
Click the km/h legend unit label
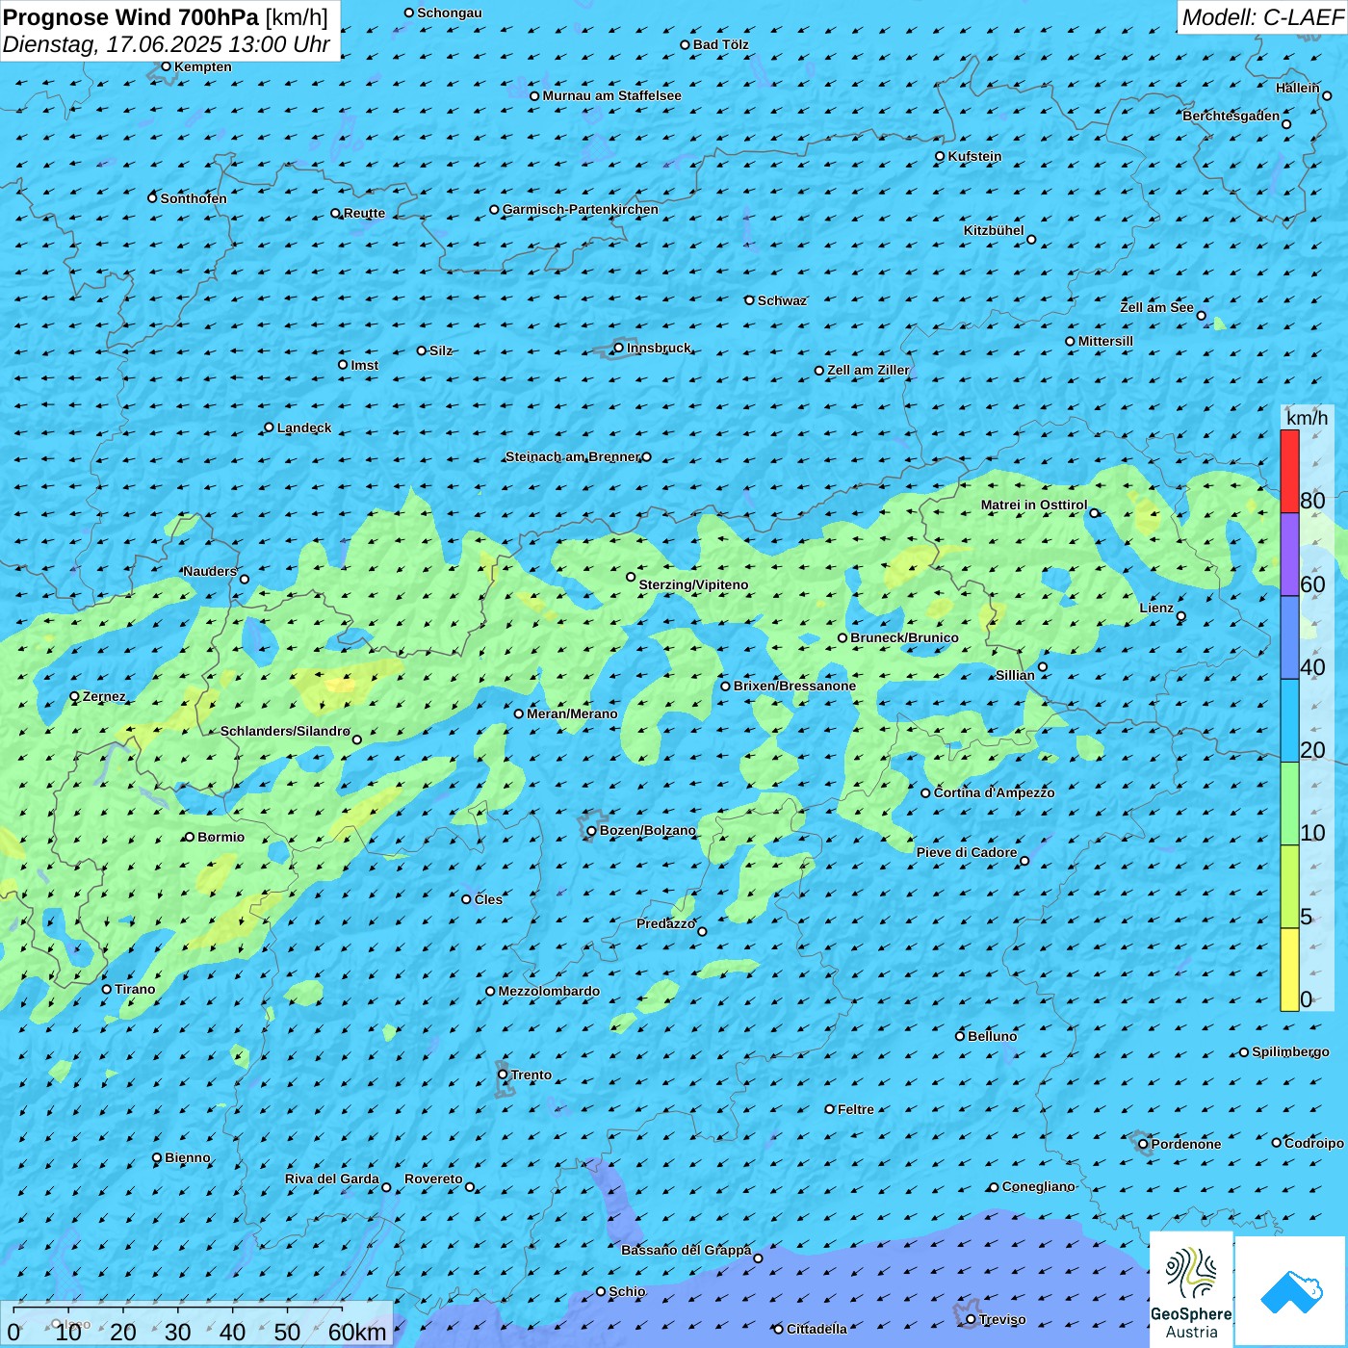pyautogui.click(x=1307, y=418)
